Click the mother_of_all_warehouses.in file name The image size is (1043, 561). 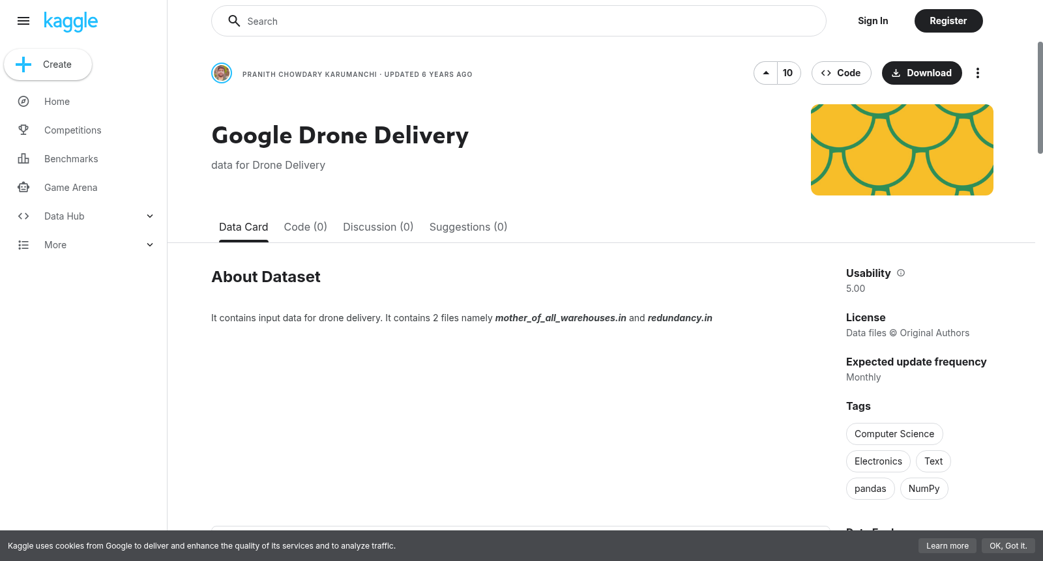[x=561, y=318]
